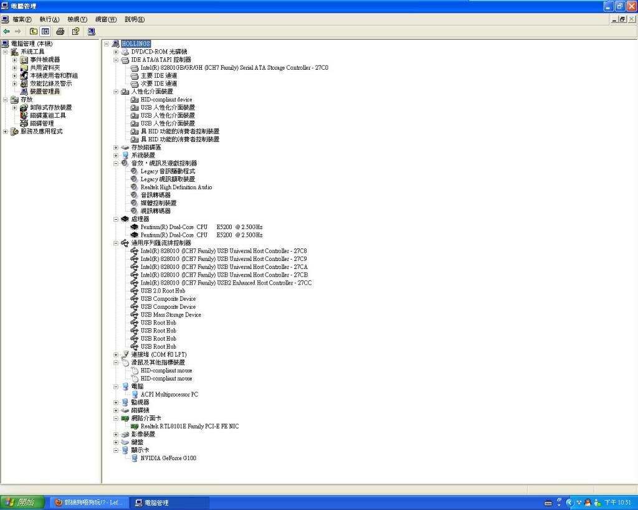
Task: Click the Properties help toolbar icon
Action: coord(75,31)
